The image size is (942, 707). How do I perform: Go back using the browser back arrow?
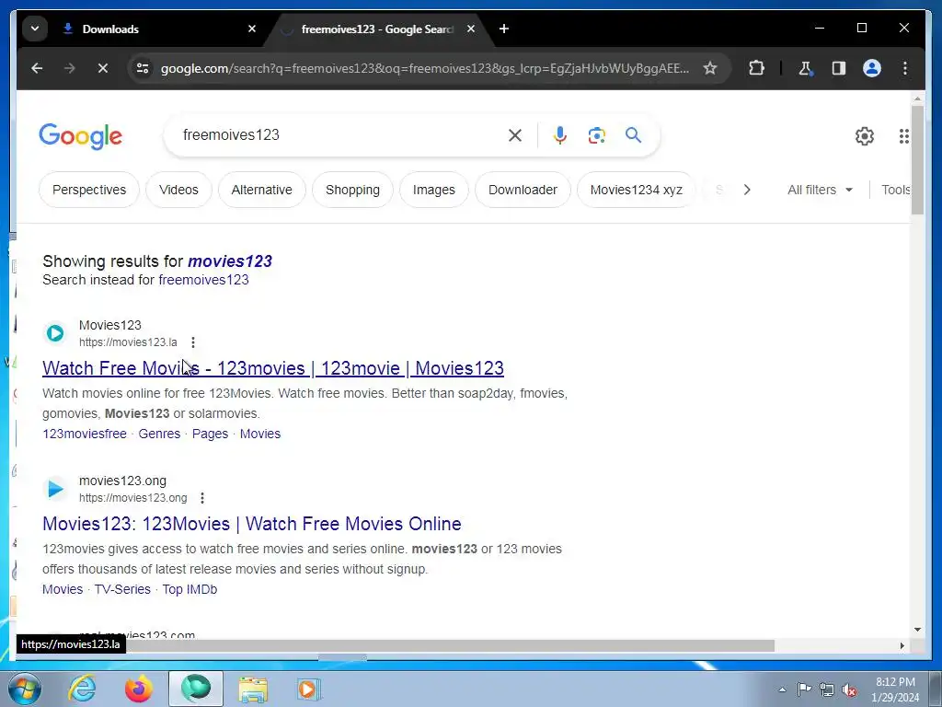coord(37,68)
